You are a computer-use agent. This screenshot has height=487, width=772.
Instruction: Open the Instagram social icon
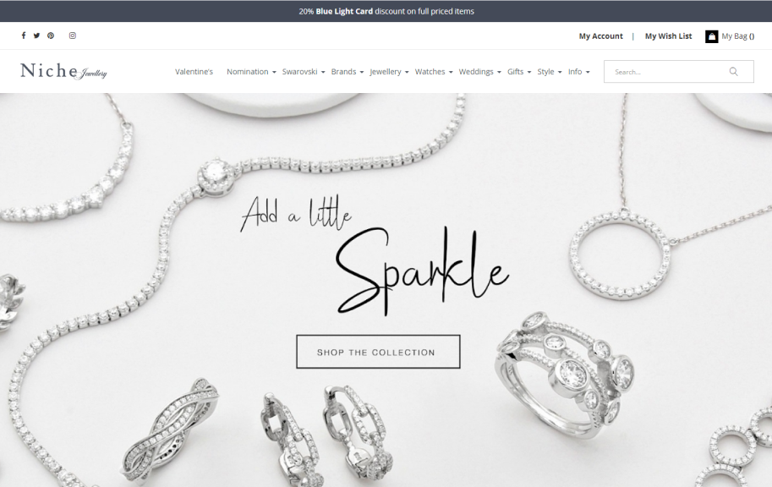73,36
